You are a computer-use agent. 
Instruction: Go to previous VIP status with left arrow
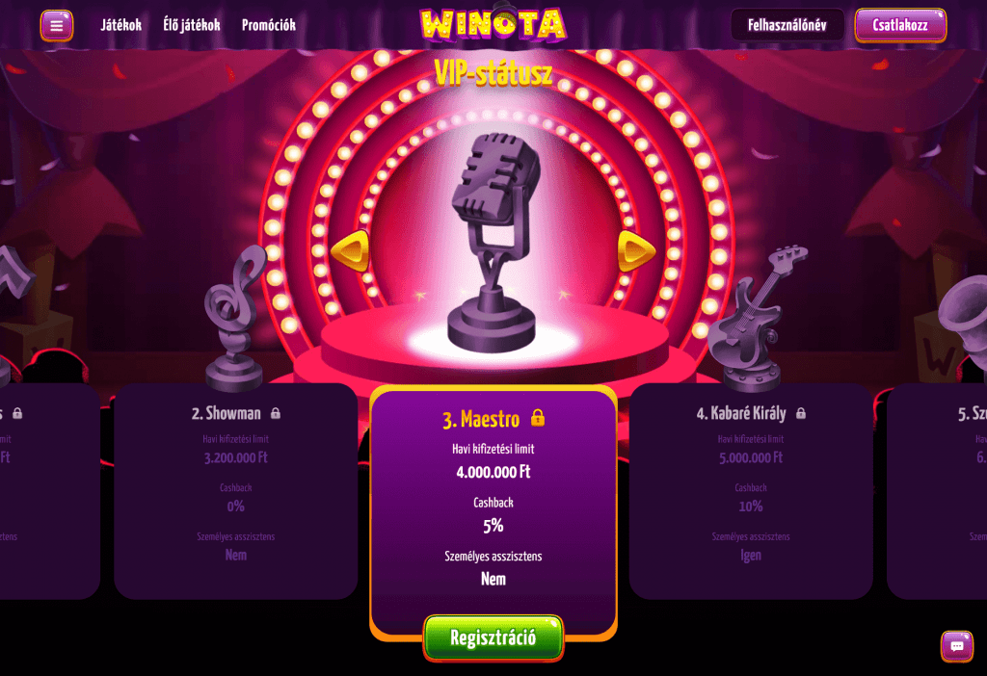pos(351,251)
